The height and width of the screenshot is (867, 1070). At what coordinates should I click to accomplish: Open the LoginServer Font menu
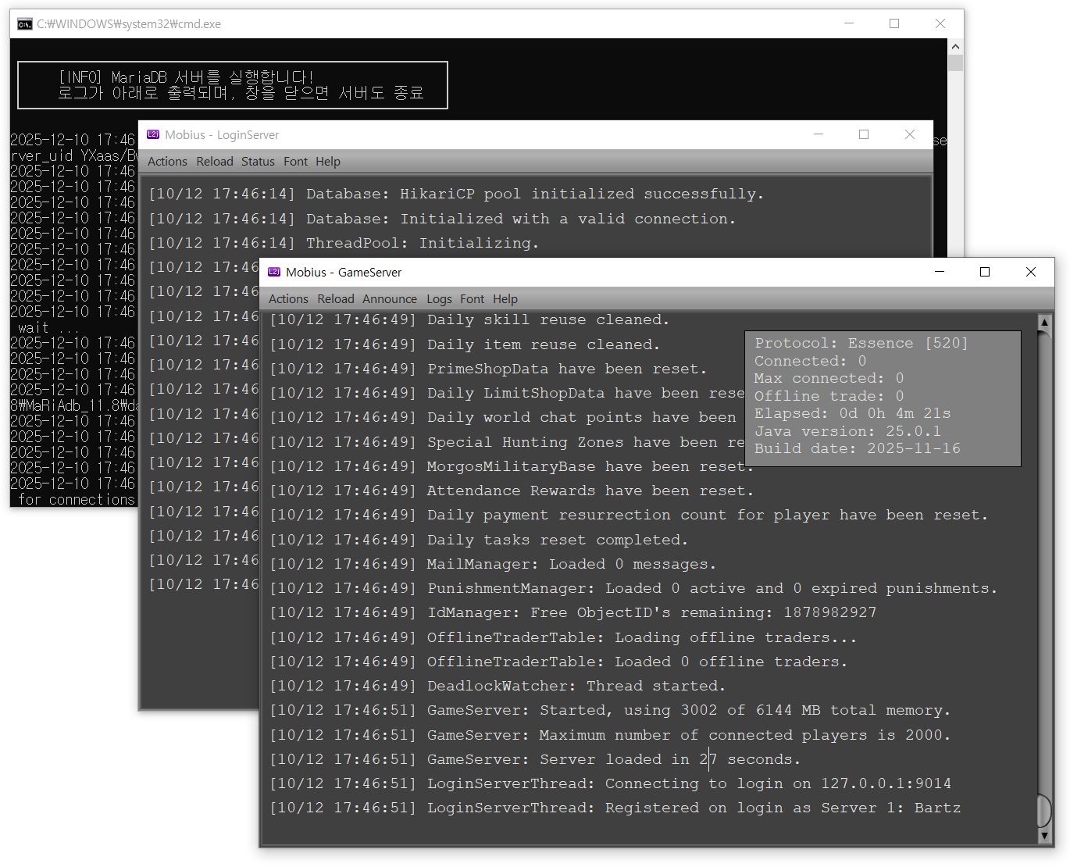[x=295, y=161]
